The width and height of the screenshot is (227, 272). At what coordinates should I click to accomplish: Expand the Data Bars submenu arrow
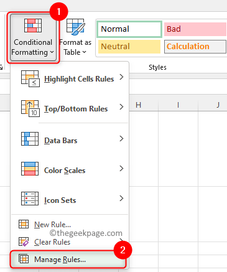(x=122, y=138)
